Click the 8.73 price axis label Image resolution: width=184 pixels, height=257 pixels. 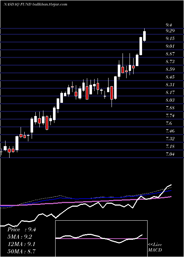(170, 62)
